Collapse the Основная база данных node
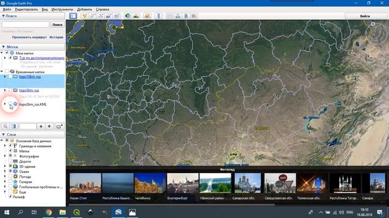 tap(2, 140)
